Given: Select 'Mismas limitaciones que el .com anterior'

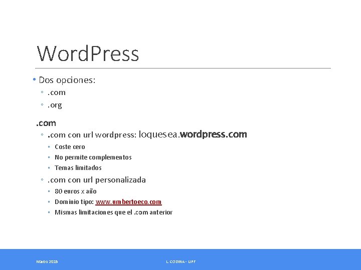Looking at the screenshot, I should [x=113, y=212].
